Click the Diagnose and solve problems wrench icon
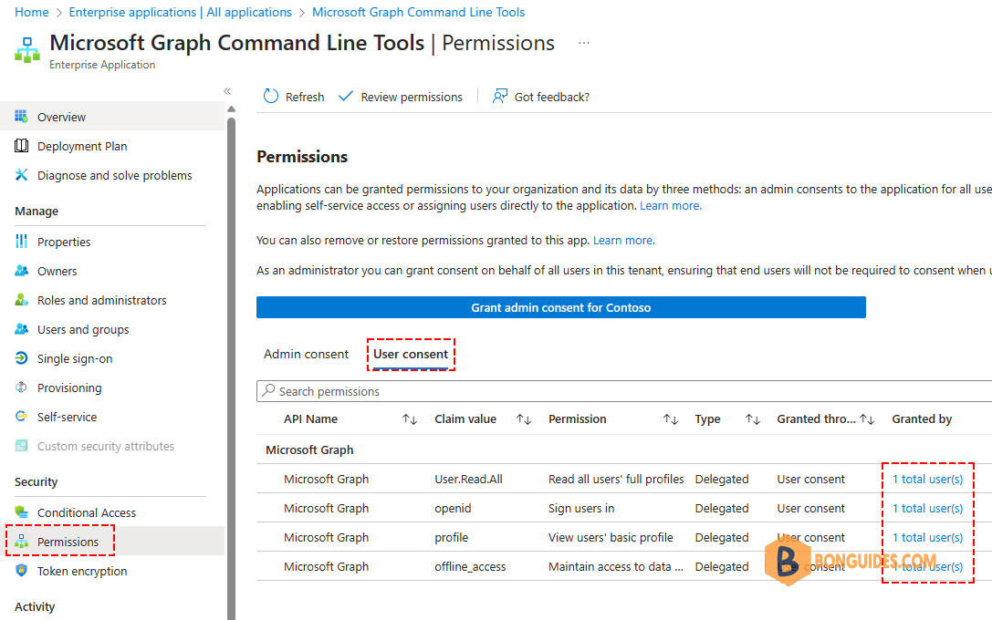 click(x=21, y=175)
